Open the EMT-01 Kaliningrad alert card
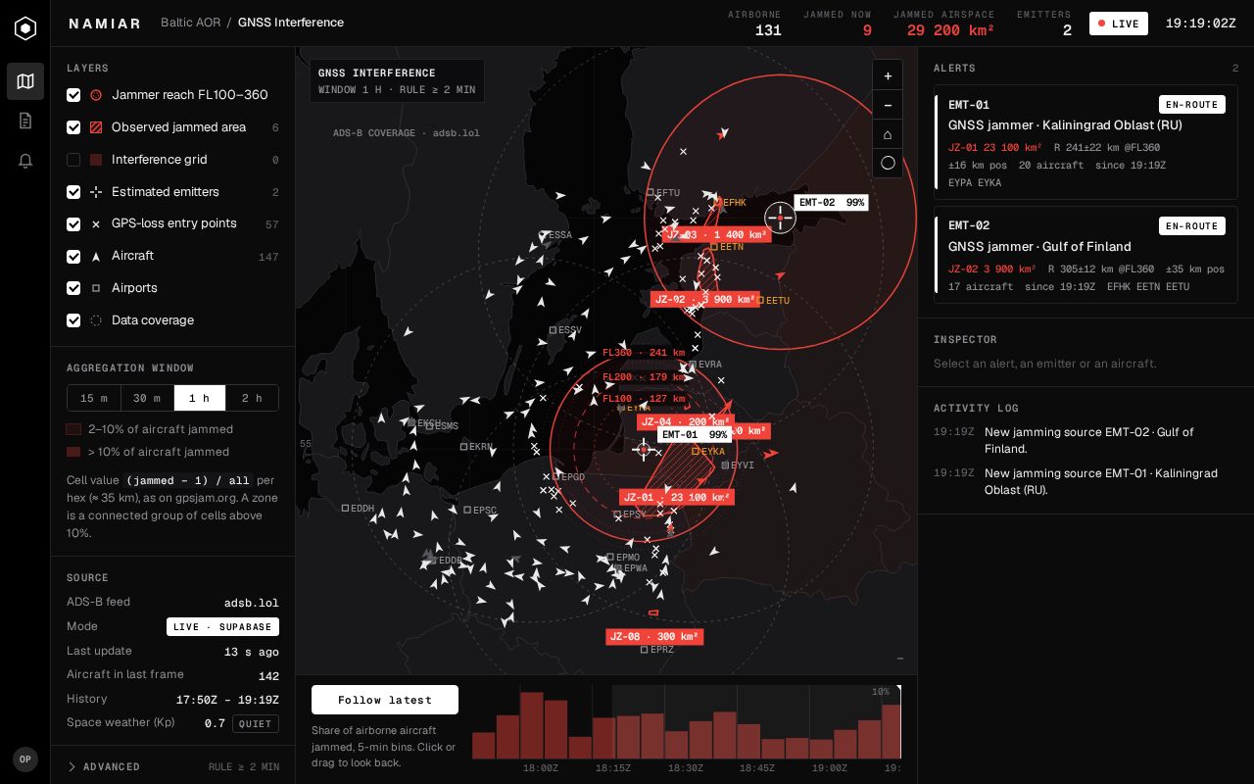The height and width of the screenshot is (784, 1254). click(x=1085, y=141)
